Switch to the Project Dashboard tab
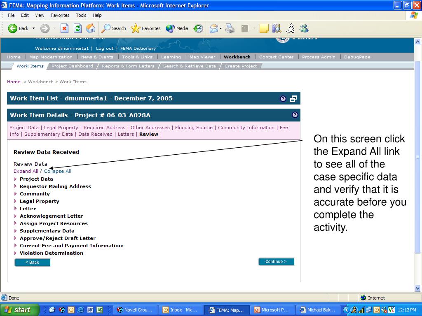This screenshot has height=316, width=422. 72,66
